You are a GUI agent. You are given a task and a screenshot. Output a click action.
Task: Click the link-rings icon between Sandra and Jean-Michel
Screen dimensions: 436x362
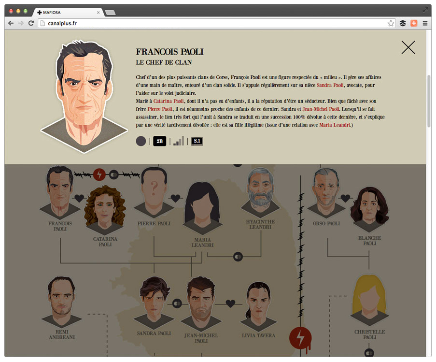click(177, 304)
